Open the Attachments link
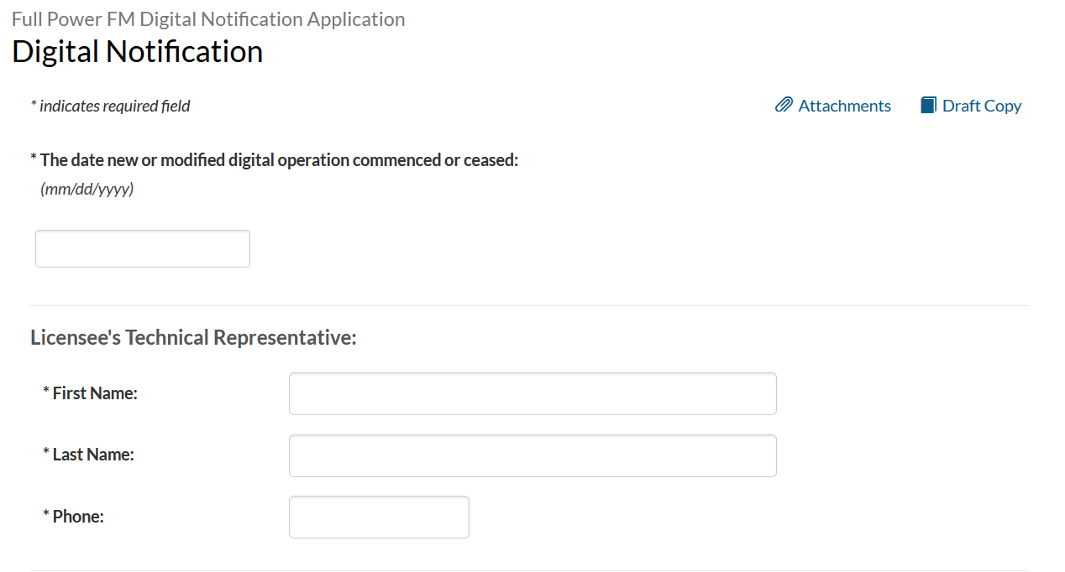 [x=844, y=106]
